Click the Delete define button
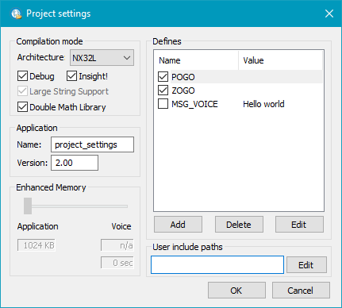Image resolution: width=342 pixels, height=308 pixels. click(x=239, y=225)
